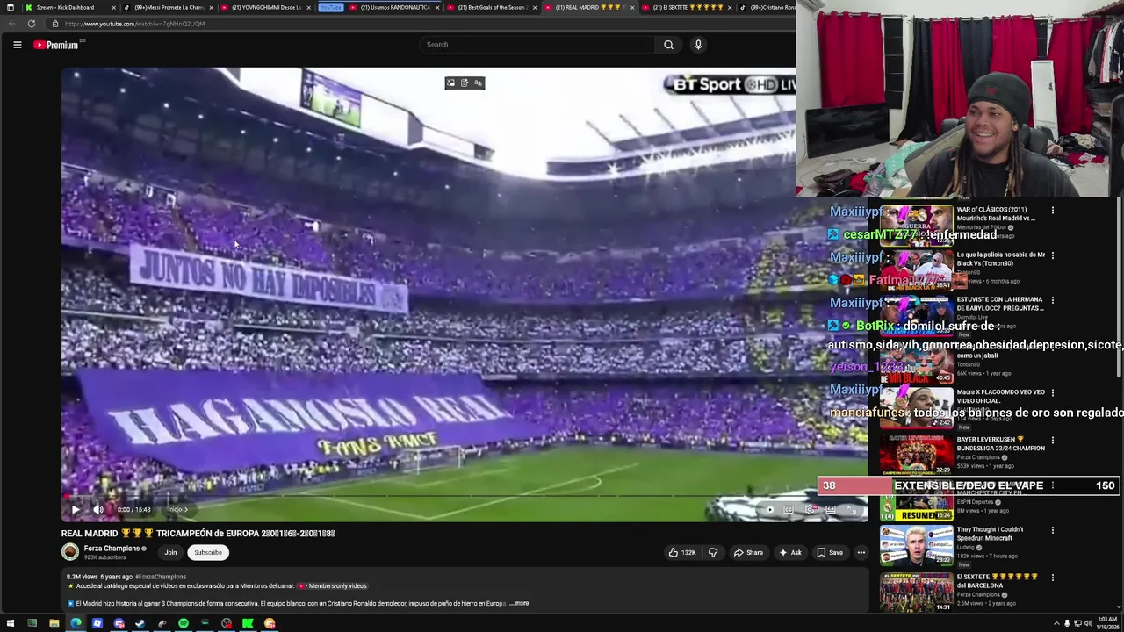Open the player settings gear
Screen dimensions: 1124x632
(810, 509)
